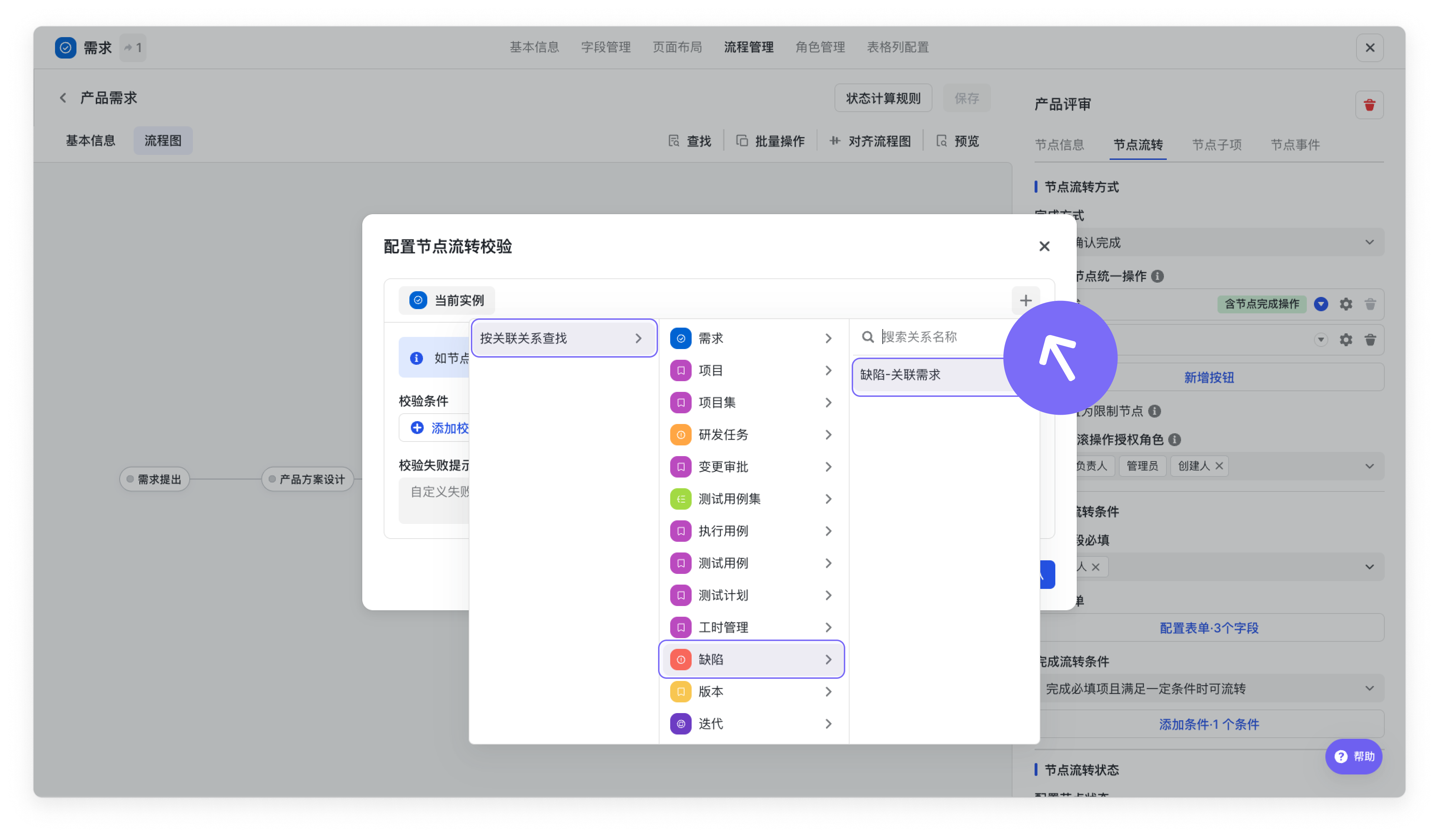Switch to the 节点信息 tab
Image resolution: width=1439 pixels, height=838 pixels.
point(1059,145)
